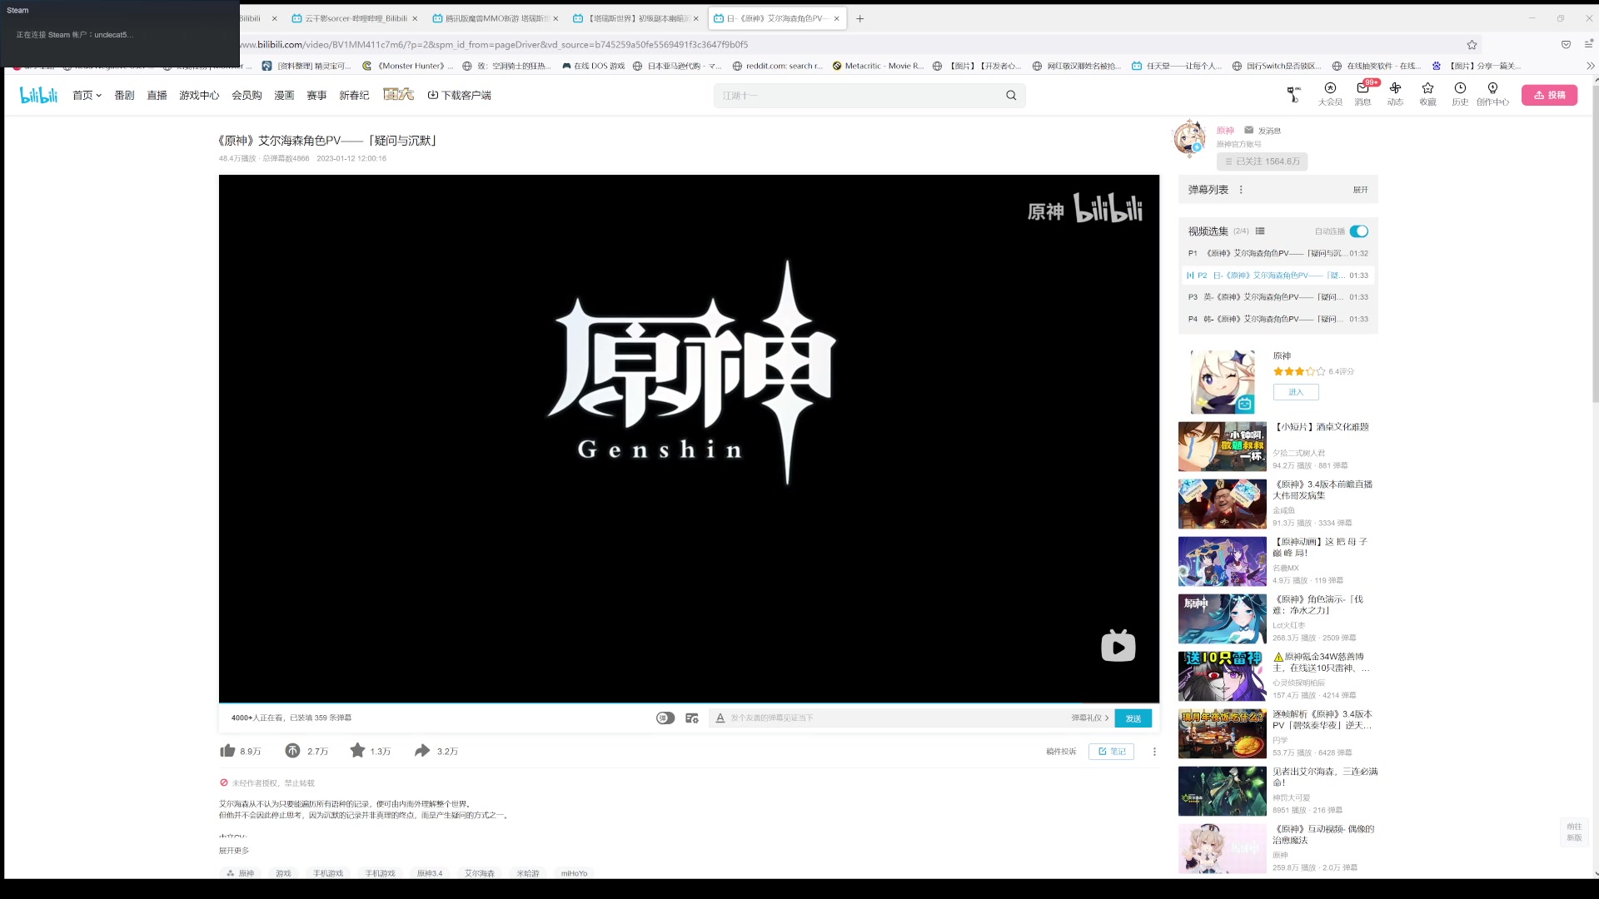Share the video via the share arrow icon
The height and width of the screenshot is (899, 1599).
[x=423, y=750]
